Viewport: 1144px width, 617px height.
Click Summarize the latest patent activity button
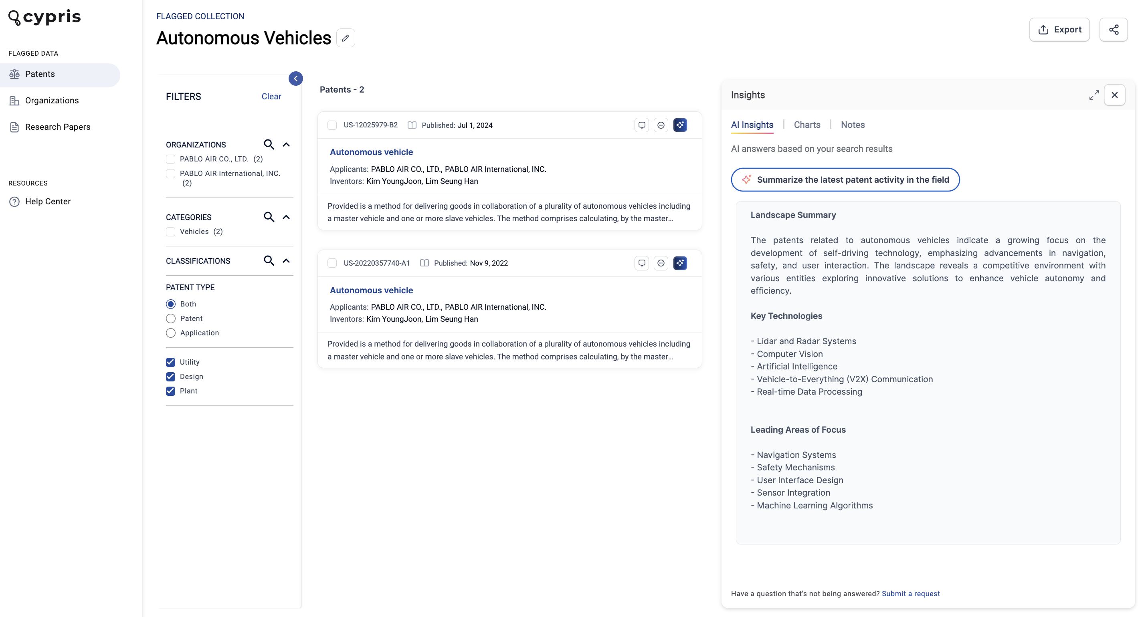[845, 180]
